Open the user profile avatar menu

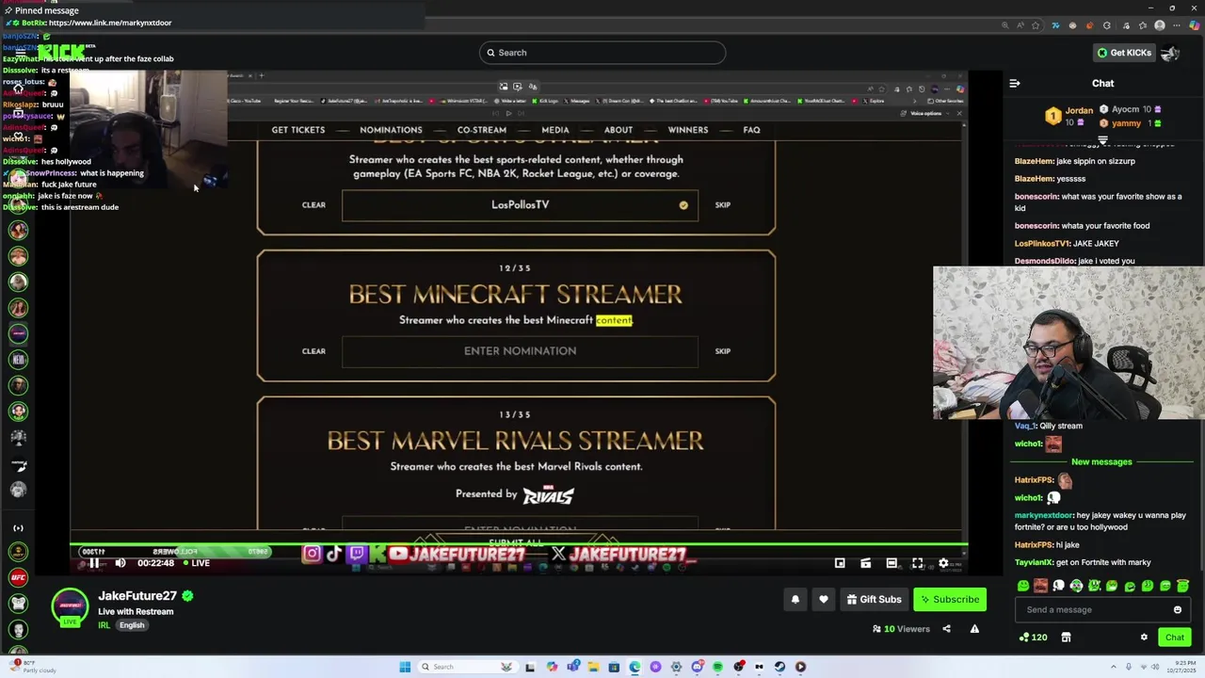point(1170,53)
